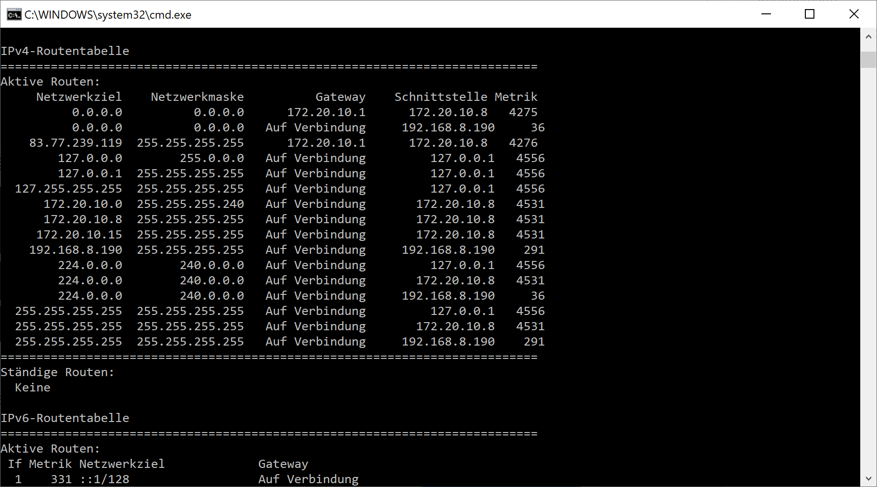This screenshot has height=487, width=877.
Task: Click the Netzwerkziel column header in IPv4 table
Action: click(x=79, y=97)
